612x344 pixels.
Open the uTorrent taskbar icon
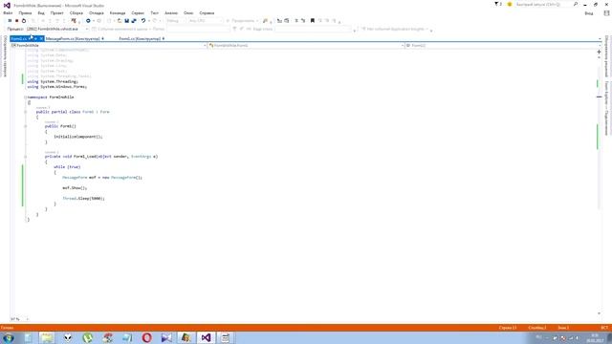[88, 337]
